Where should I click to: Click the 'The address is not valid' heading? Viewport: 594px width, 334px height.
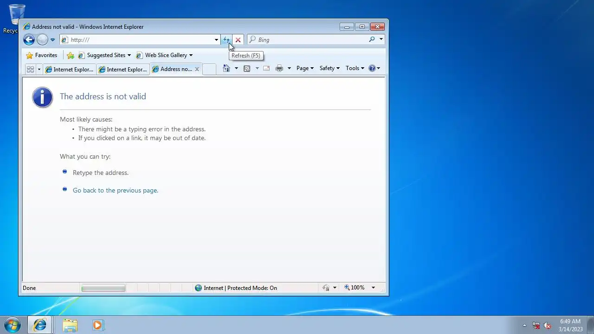103,96
